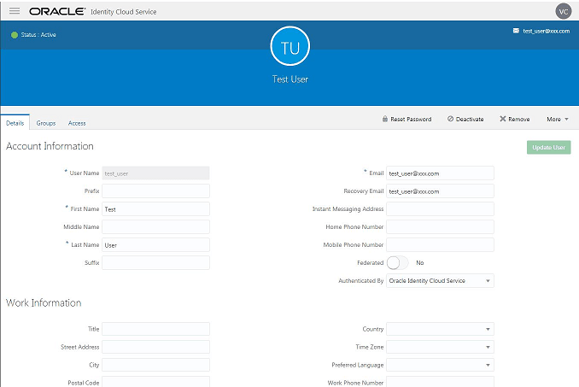Click the Recovery Email field

pyautogui.click(x=440, y=191)
